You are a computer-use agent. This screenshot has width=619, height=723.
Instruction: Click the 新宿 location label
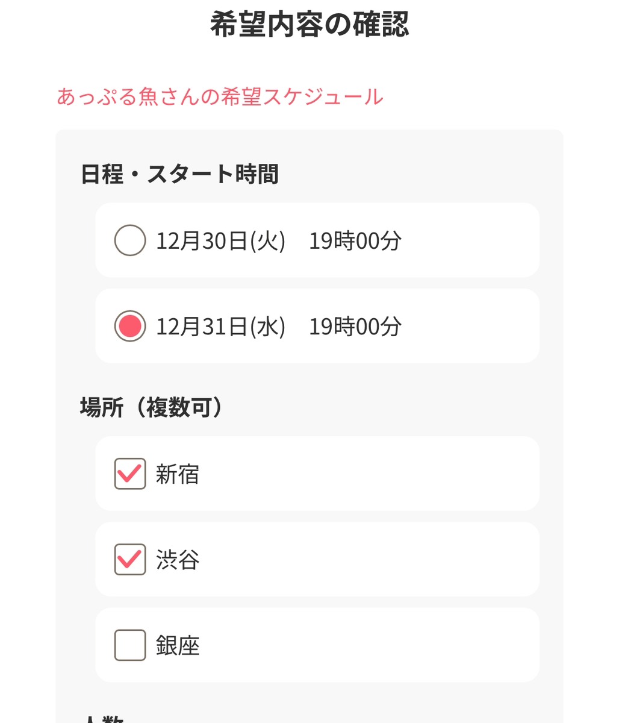click(x=177, y=474)
